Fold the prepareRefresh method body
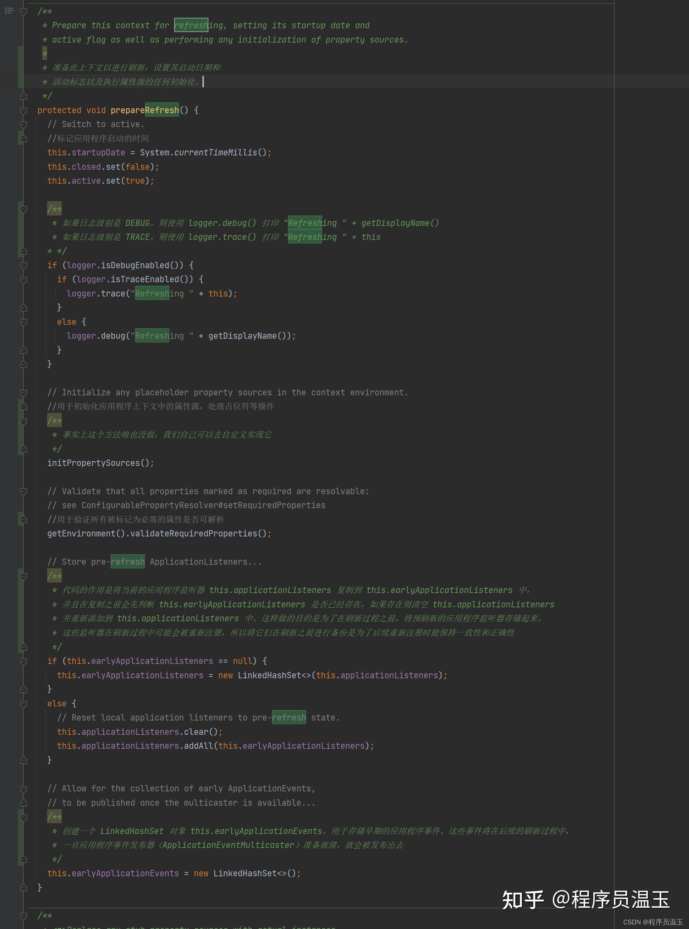Viewport: 689px width, 929px height. pyautogui.click(x=24, y=111)
